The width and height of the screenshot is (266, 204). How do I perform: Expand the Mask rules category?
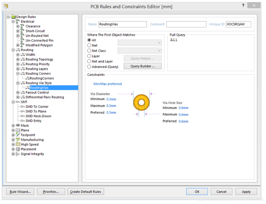[13, 126]
